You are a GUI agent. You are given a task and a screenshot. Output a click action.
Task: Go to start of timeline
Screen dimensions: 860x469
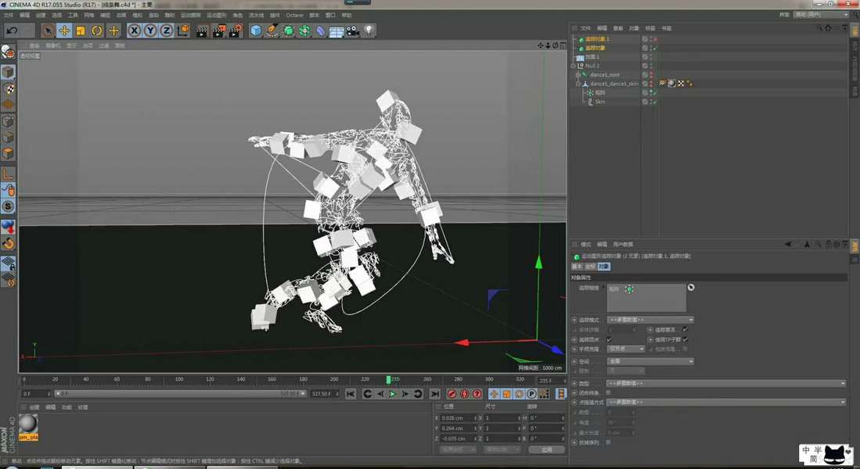tap(351, 394)
